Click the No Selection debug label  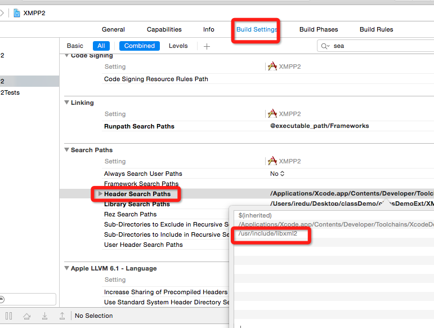click(94, 316)
